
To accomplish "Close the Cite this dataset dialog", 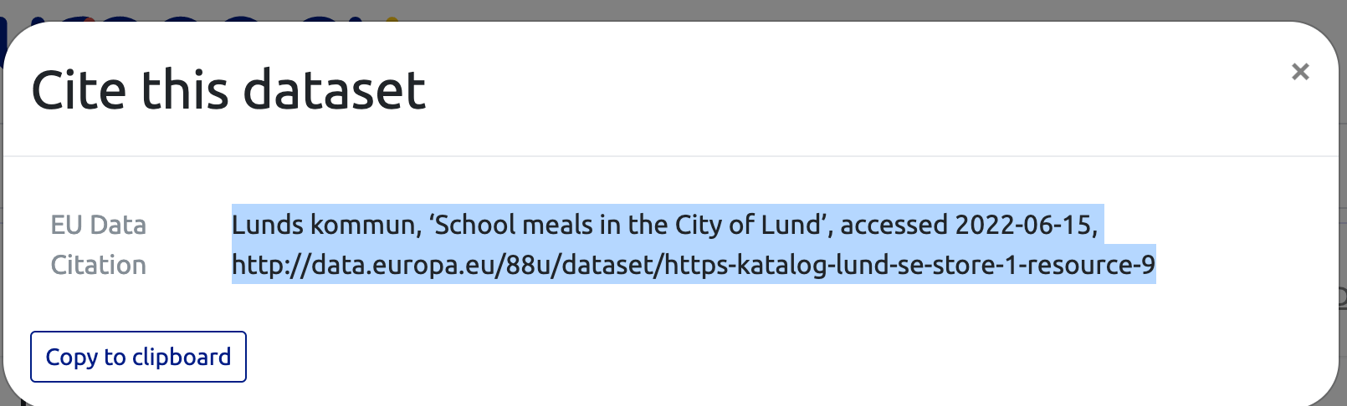I will pyautogui.click(x=1299, y=72).
